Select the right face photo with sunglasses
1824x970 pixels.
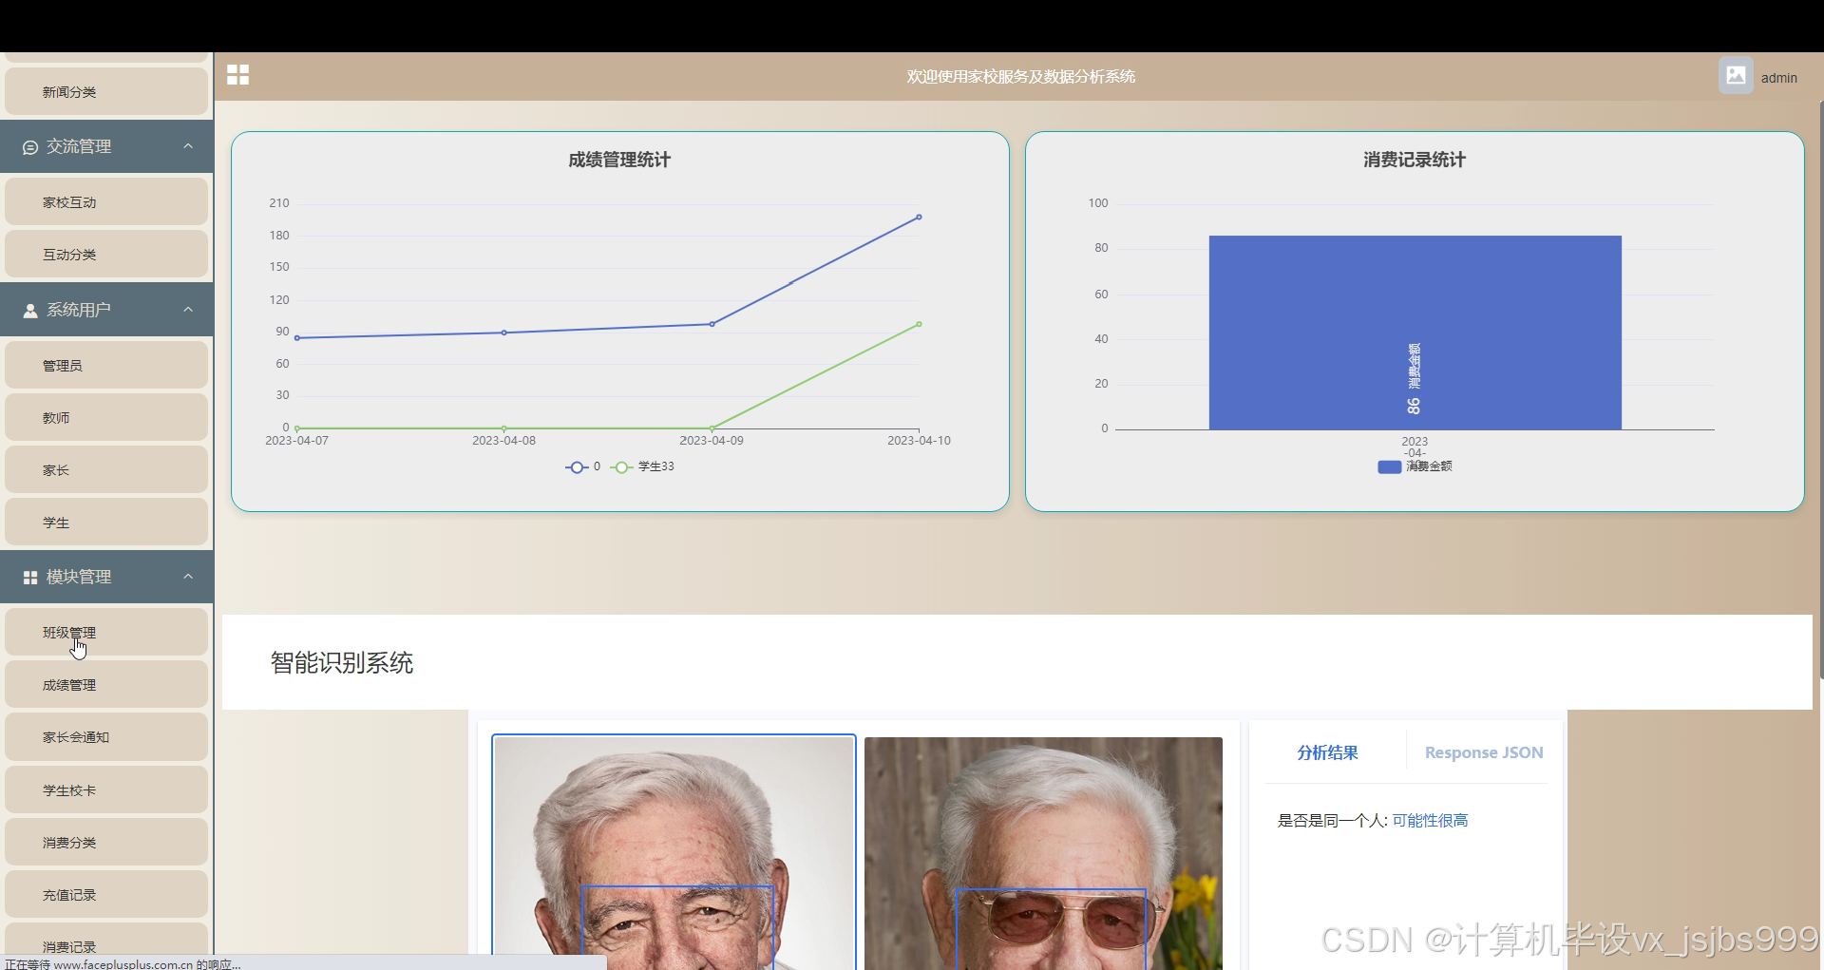coord(1043,853)
